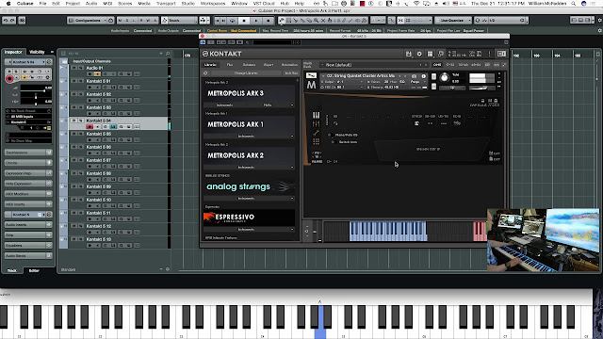
Task: Select the Editor tab below the Inspector
Action: coord(34,270)
